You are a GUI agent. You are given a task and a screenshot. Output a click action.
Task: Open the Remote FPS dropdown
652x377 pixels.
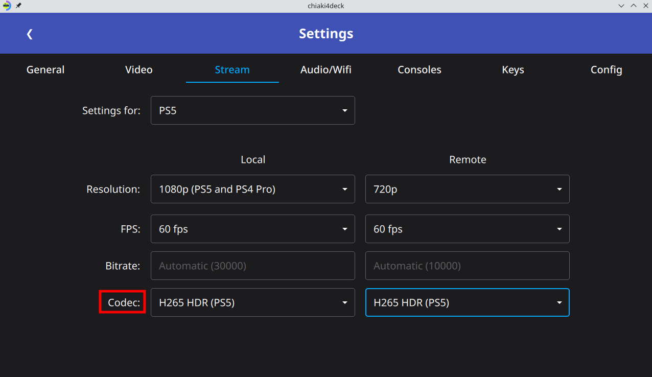click(468, 229)
